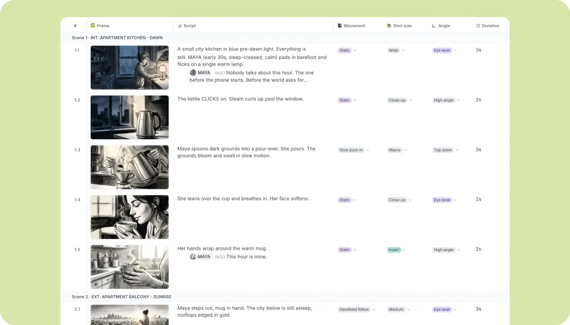
Task: Open Close-up shot size dropdown in shot 1.4
Action: [x=399, y=200]
